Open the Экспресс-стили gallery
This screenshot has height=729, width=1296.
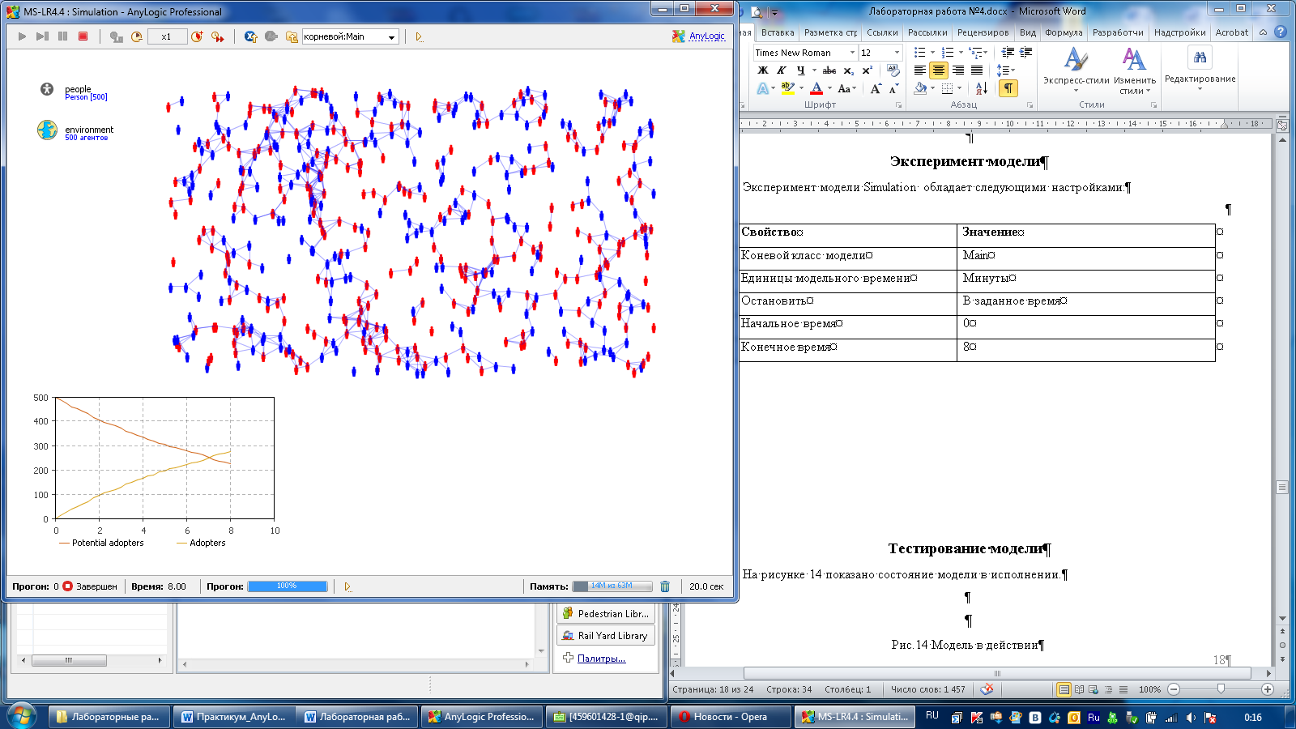(x=1076, y=70)
